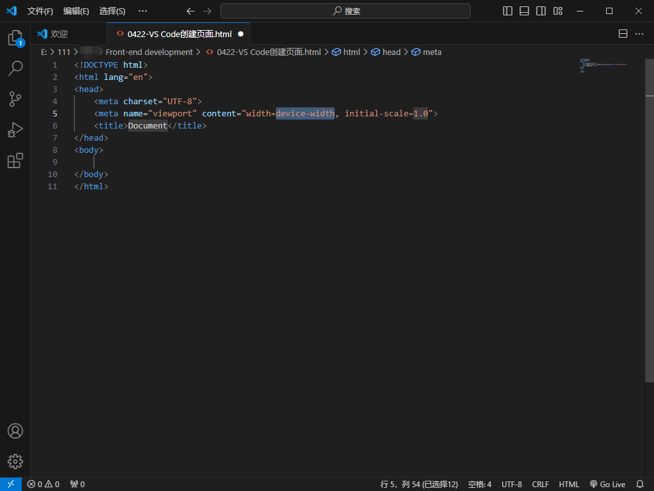Show errors and warnings count
Screen dimensions: 654x491
[43, 485]
